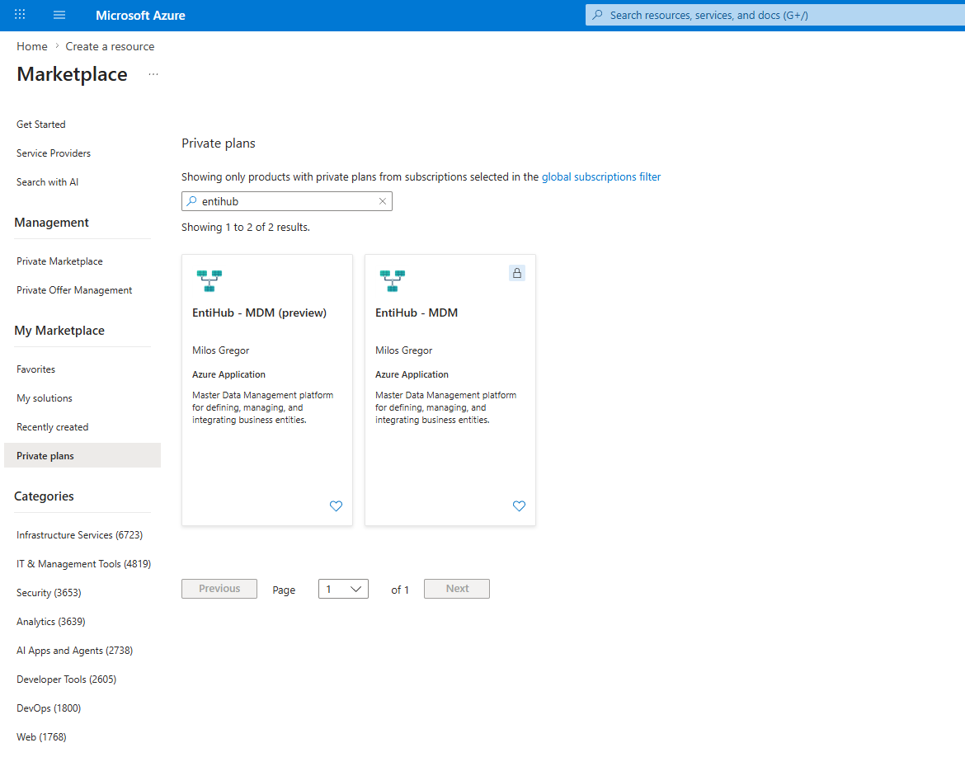Click the Marketplace ellipsis more options icon
965x757 pixels.
pyautogui.click(x=153, y=74)
